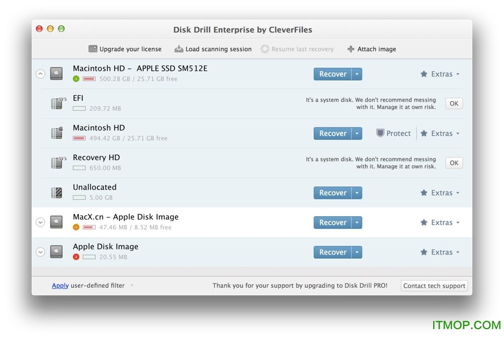Expand the Apple Disk Image row
The height and width of the screenshot is (339, 504).
40,252
